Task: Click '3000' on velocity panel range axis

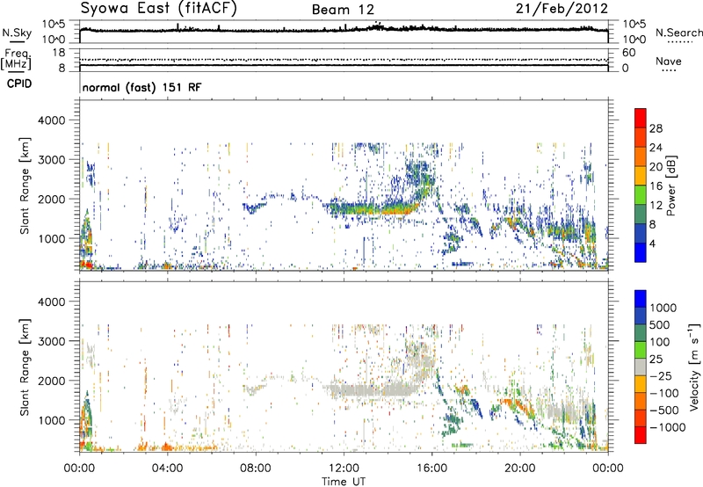Action: 52,341
